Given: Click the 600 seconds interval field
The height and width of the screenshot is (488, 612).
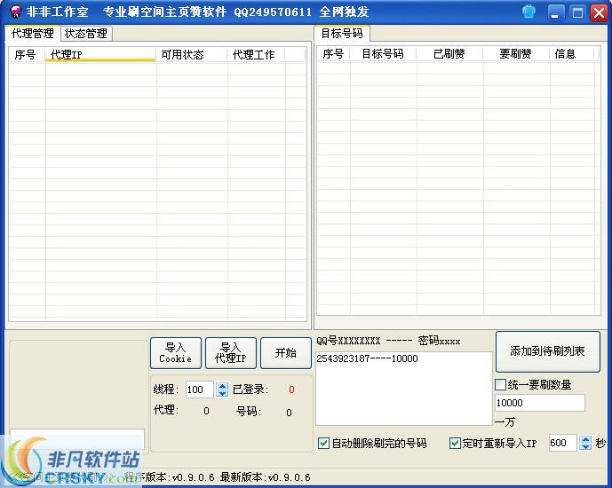Looking at the screenshot, I should pyautogui.click(x=562, y=443).
